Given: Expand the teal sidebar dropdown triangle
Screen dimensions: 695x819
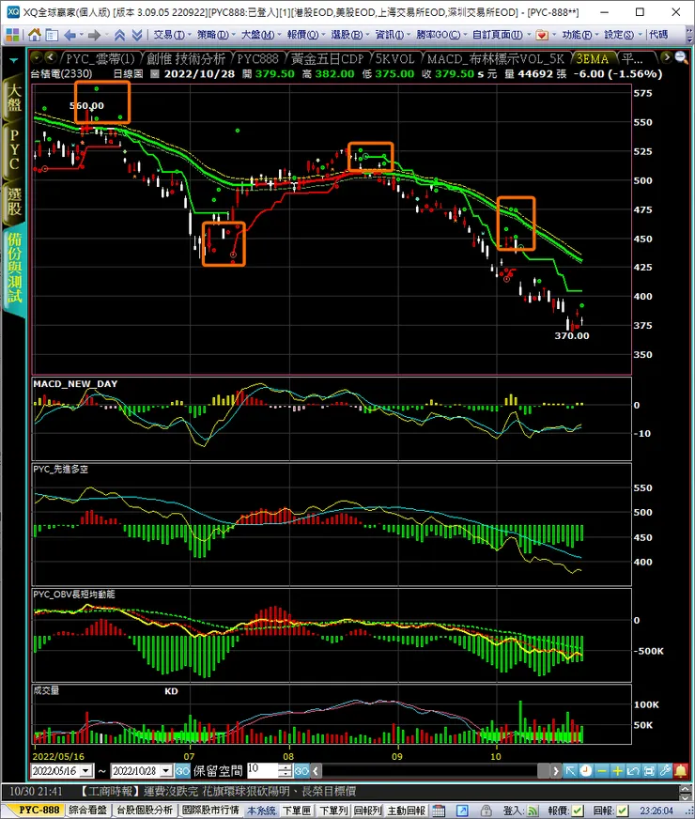Looking at the screenshot, I should point(13,61).
